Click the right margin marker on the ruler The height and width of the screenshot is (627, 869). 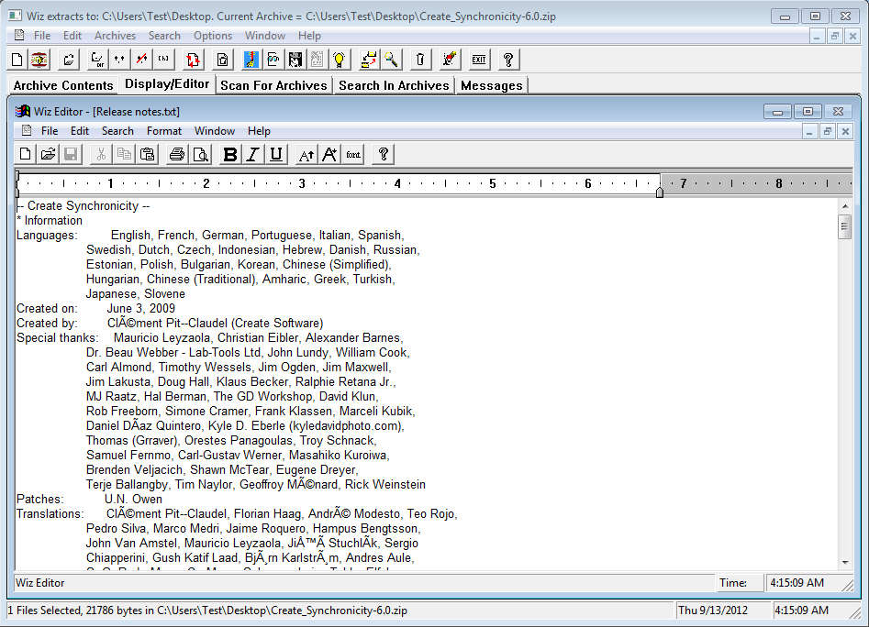click(x=660, y=192)
